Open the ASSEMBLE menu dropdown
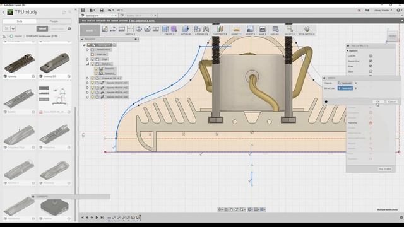The width and height of the screenshot is (404, 227). point(201,34)
